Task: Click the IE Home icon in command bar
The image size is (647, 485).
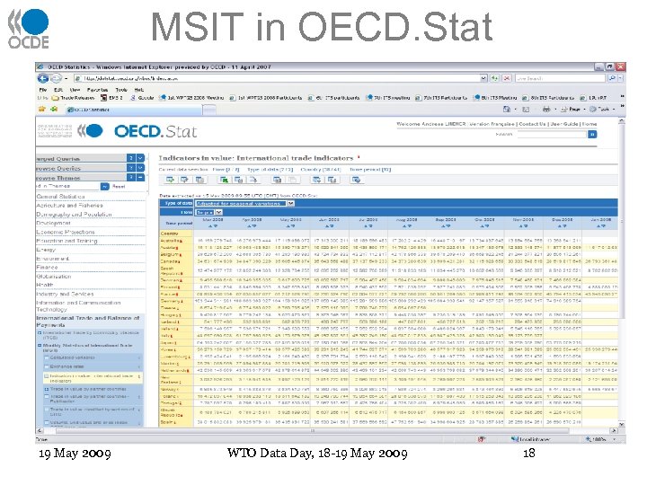Action: [x=507, y=110]
